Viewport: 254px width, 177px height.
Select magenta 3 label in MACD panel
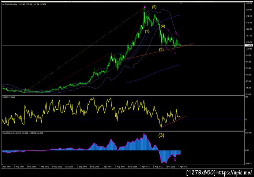(x=175, y=160)
